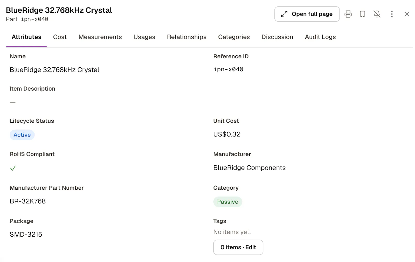The height and width of the screenshot is (262, 415).
Task: Click the Attributes tab
Action: (x=26, y=37)
